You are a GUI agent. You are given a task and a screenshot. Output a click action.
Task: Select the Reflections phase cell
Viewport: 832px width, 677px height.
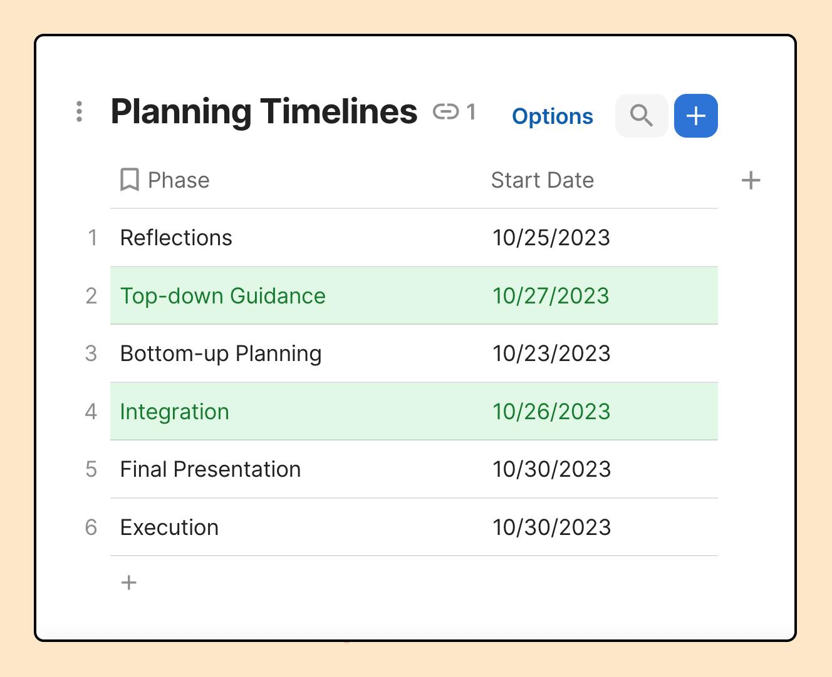176,238
